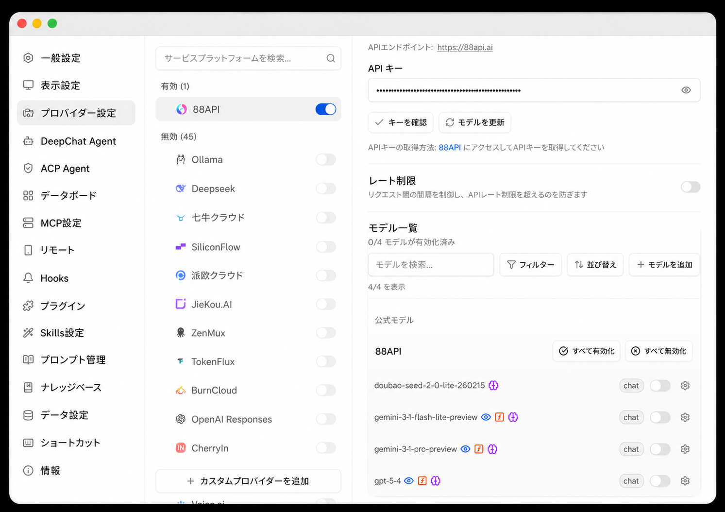
Task: Open ACP Agent settings
Action: click(x=76, y=169)
